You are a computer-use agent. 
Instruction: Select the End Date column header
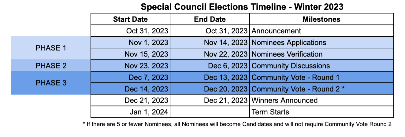point(210,19)
